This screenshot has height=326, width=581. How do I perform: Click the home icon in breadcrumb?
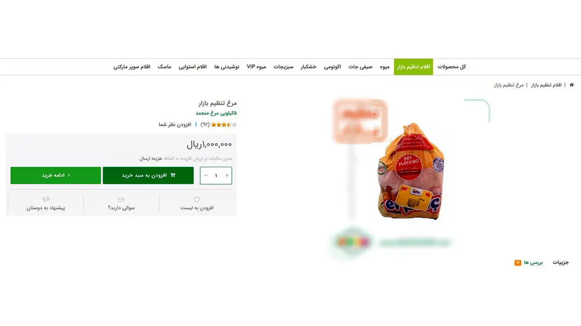click(572, 85)
